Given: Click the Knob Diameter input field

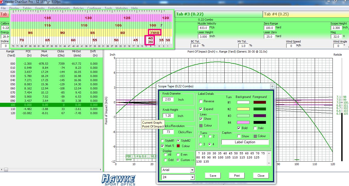Looking at the screenshot, I should 168,99.
